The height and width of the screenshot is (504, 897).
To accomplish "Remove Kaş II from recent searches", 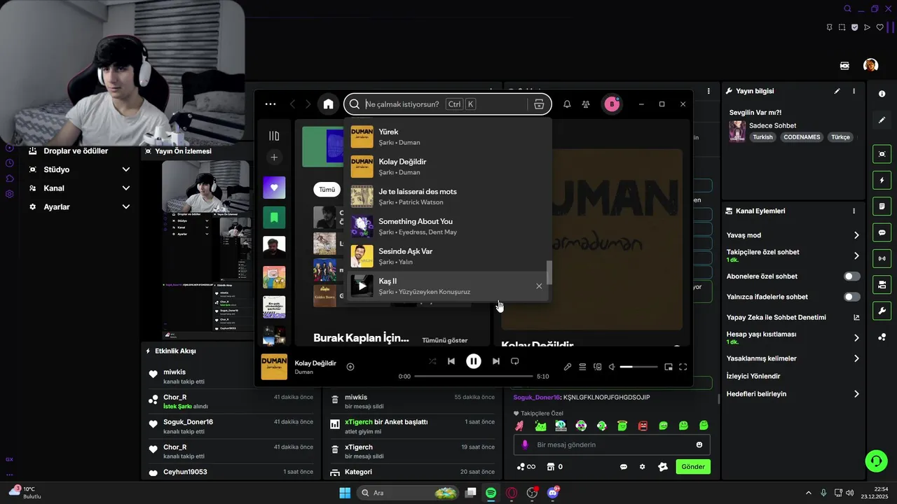I will [x=539, y=286].
